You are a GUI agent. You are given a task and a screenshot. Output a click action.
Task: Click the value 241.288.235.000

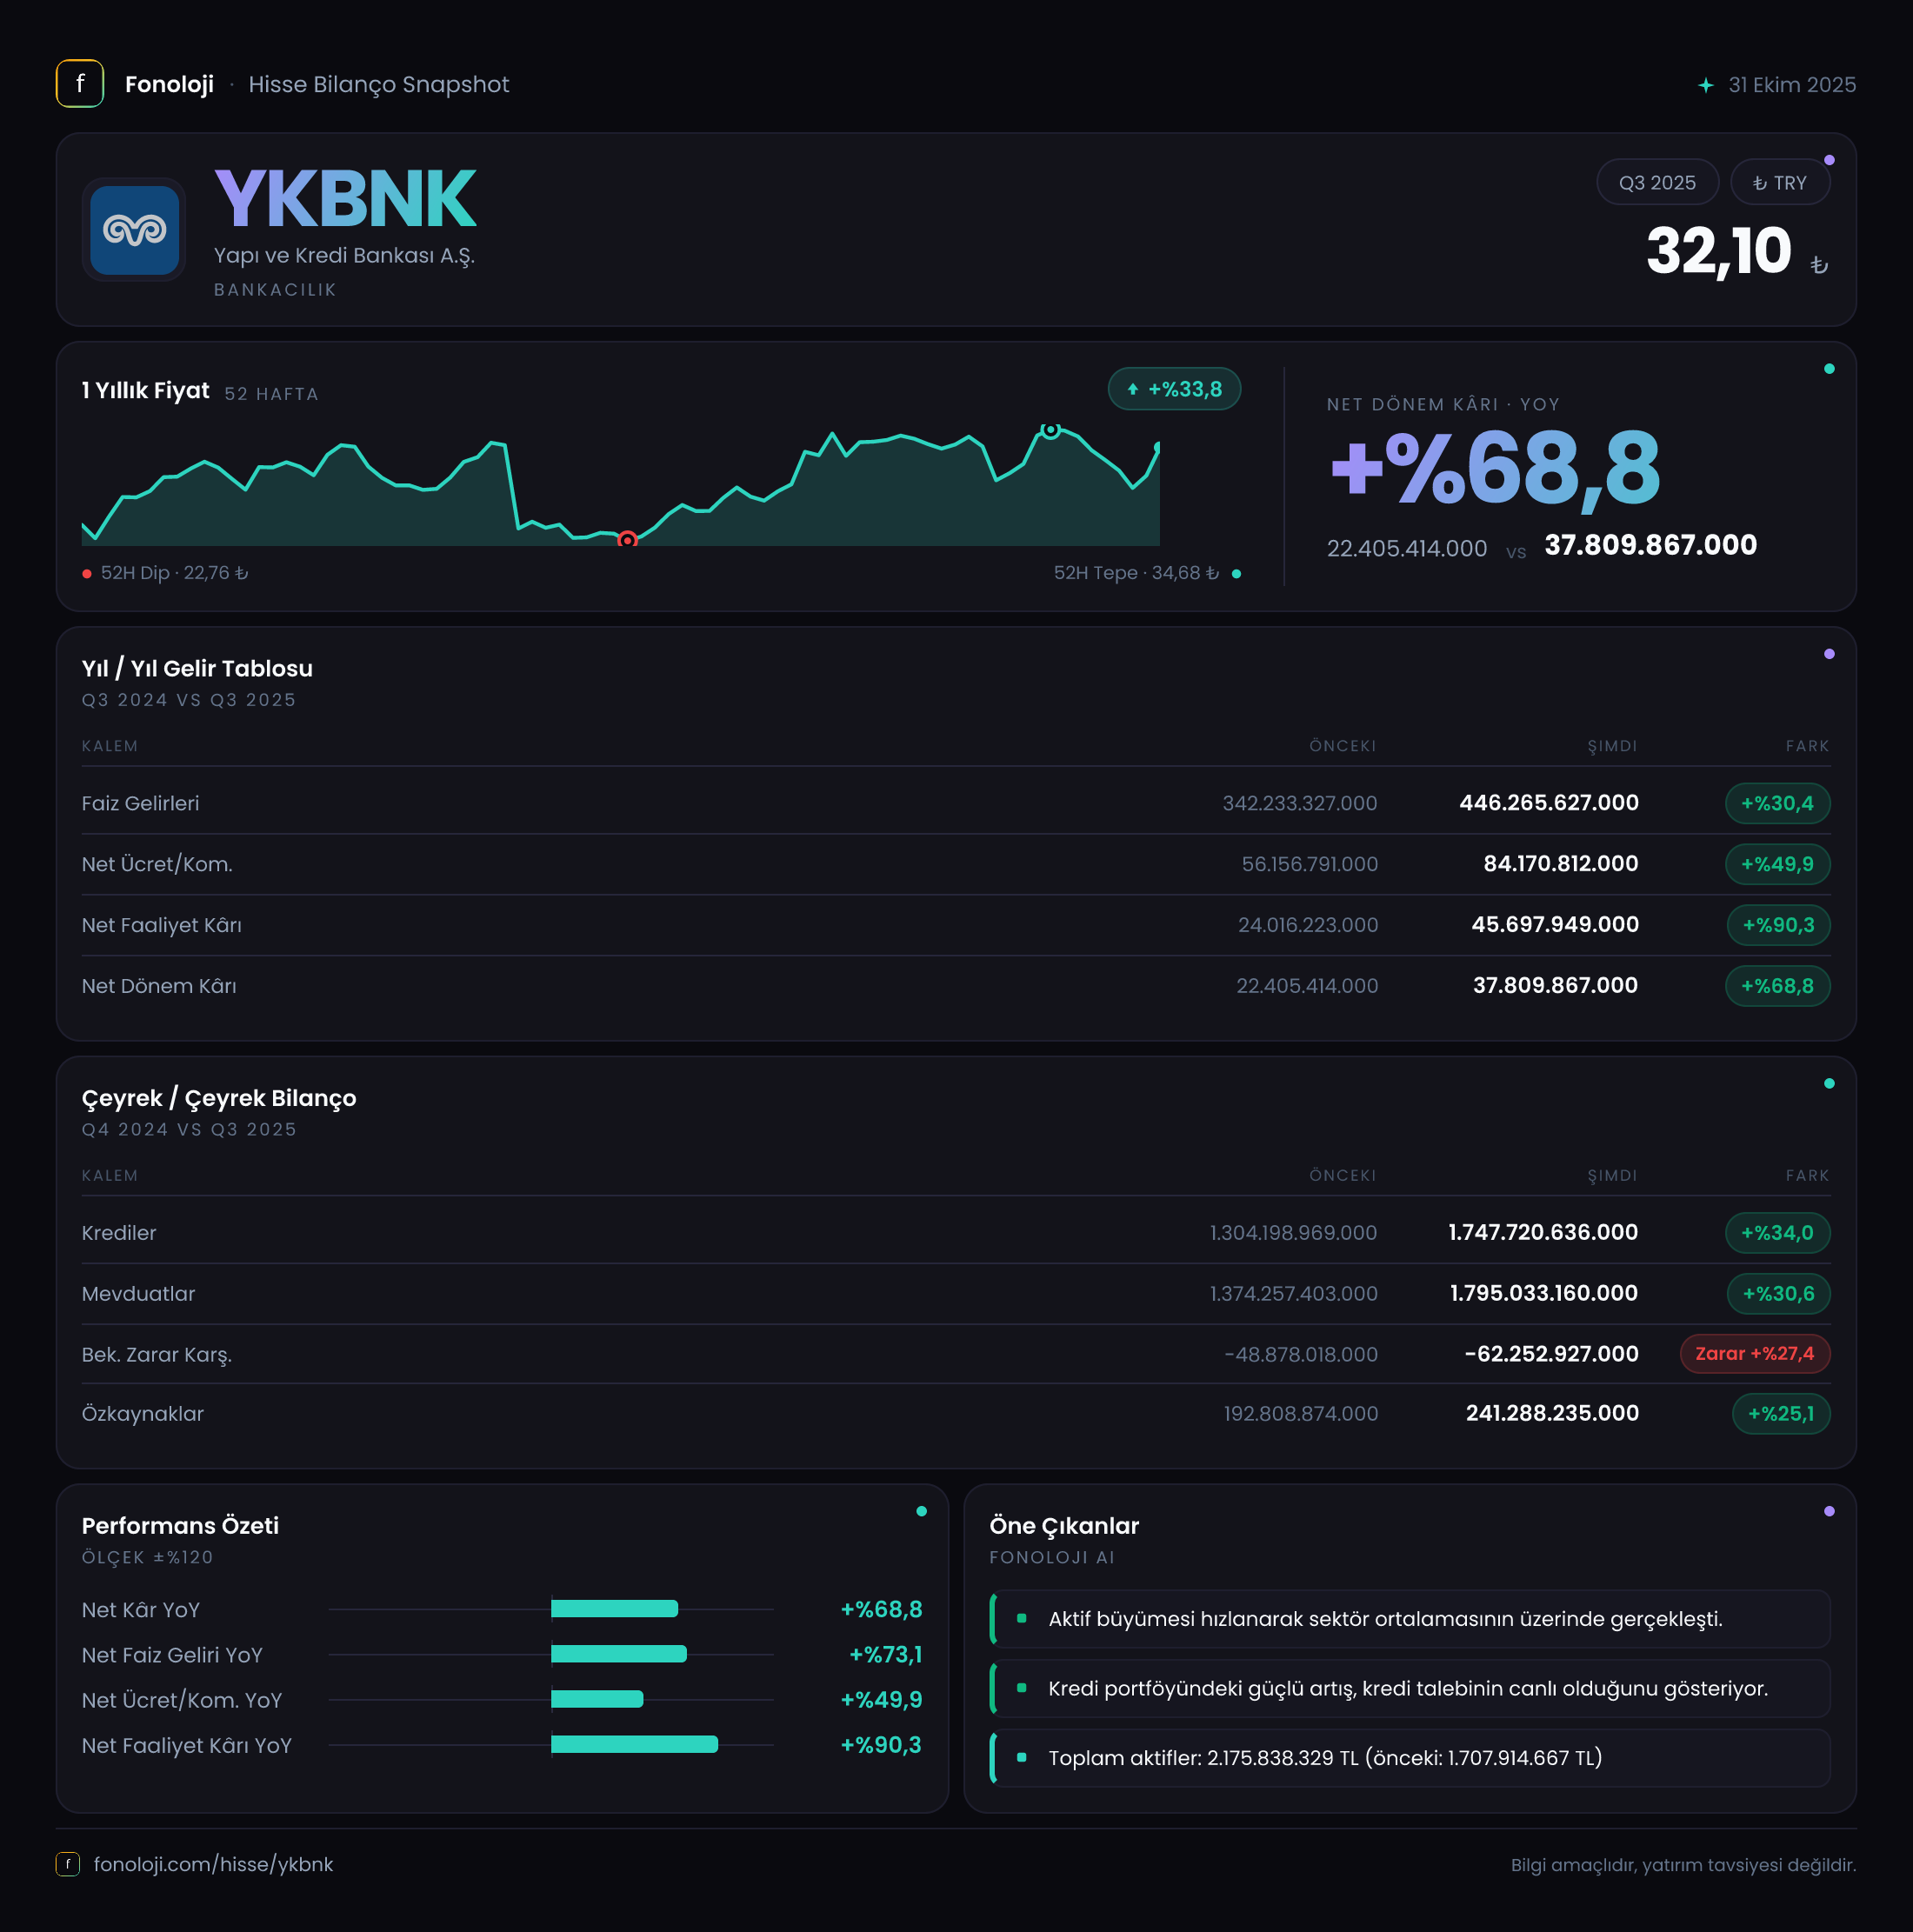click(1552, 1414)
